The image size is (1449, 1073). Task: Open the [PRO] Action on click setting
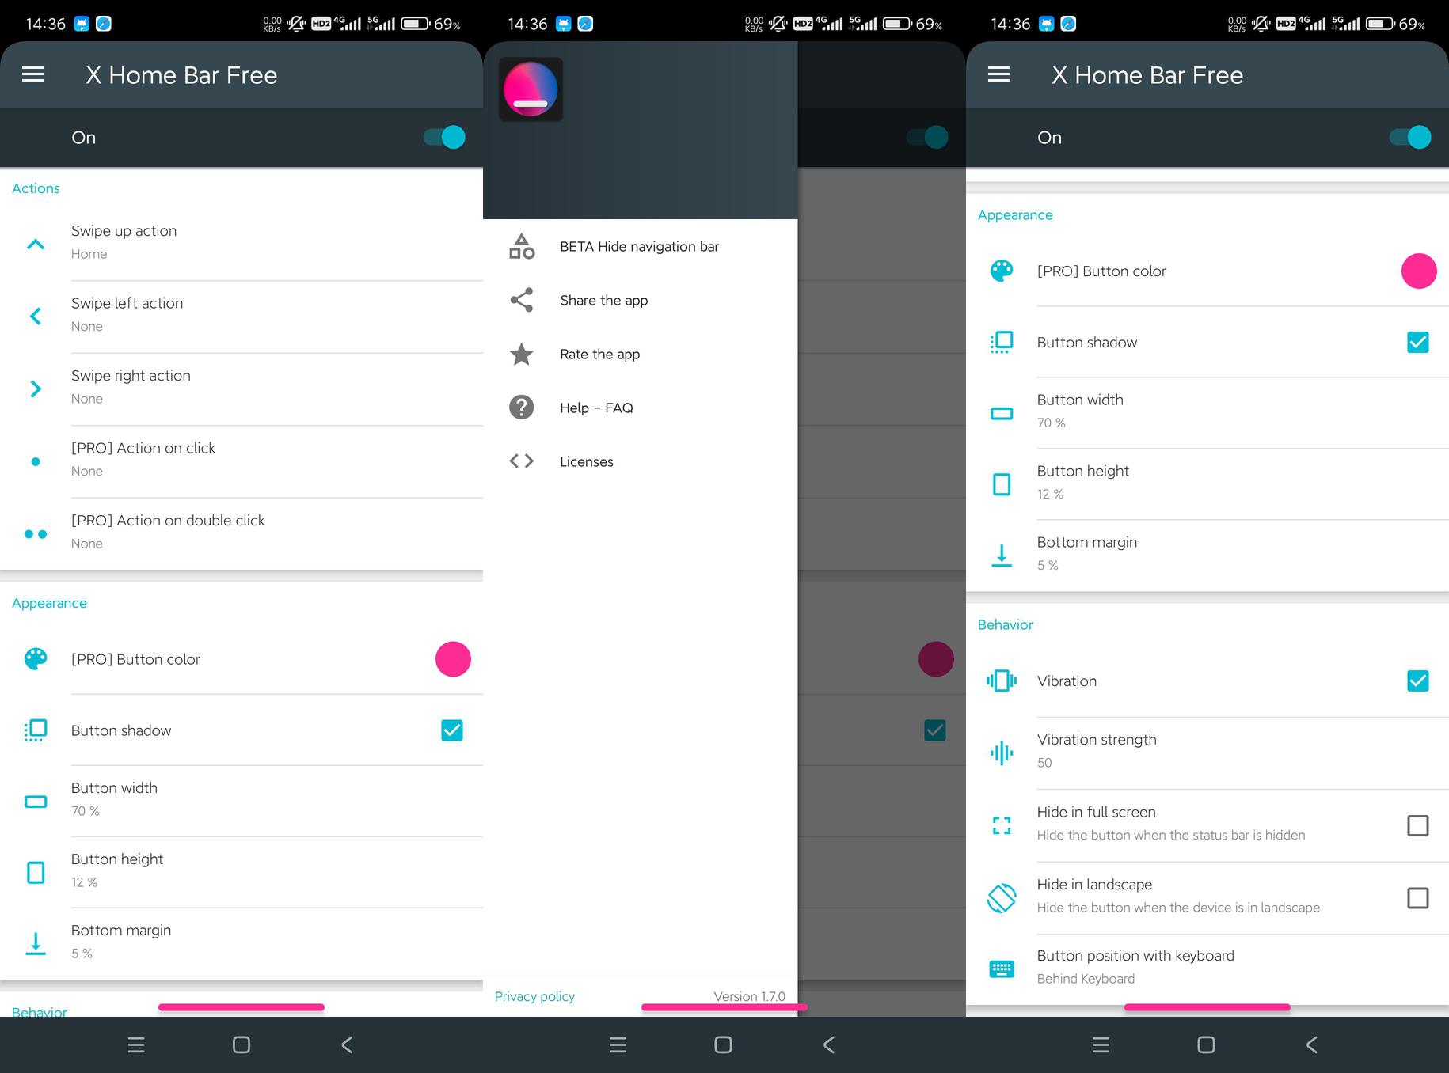click(241, 461)
